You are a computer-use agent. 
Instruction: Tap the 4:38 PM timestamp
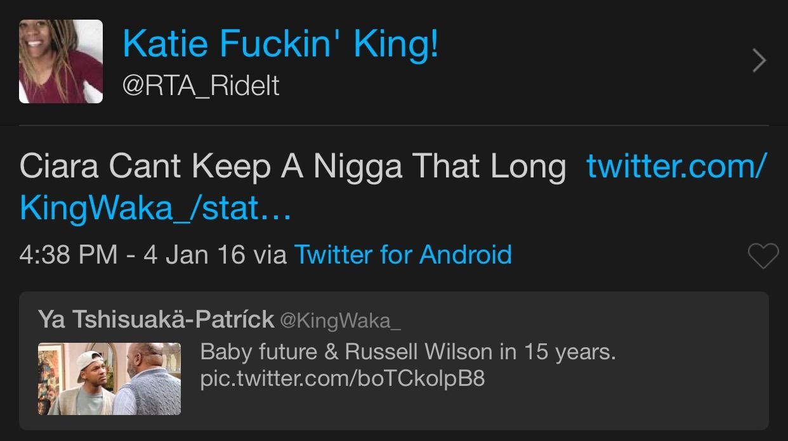(69, 255)
